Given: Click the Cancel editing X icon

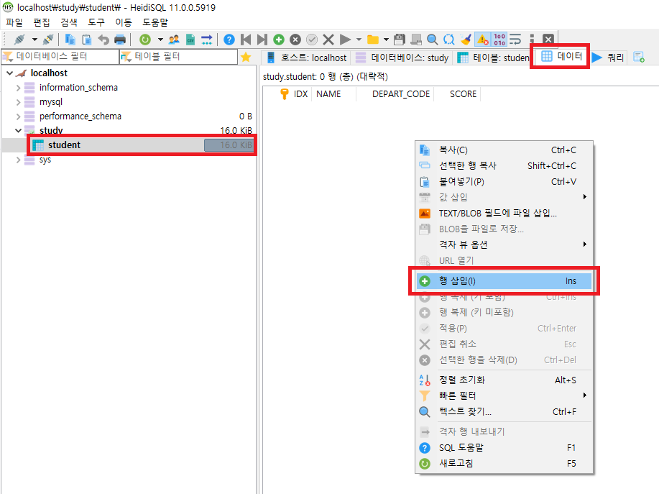Looking at the screenshot, I should (x=328, y=40).
